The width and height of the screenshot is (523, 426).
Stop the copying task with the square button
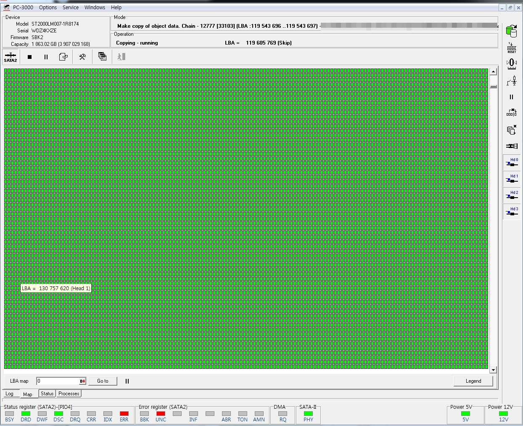(29, 57)
